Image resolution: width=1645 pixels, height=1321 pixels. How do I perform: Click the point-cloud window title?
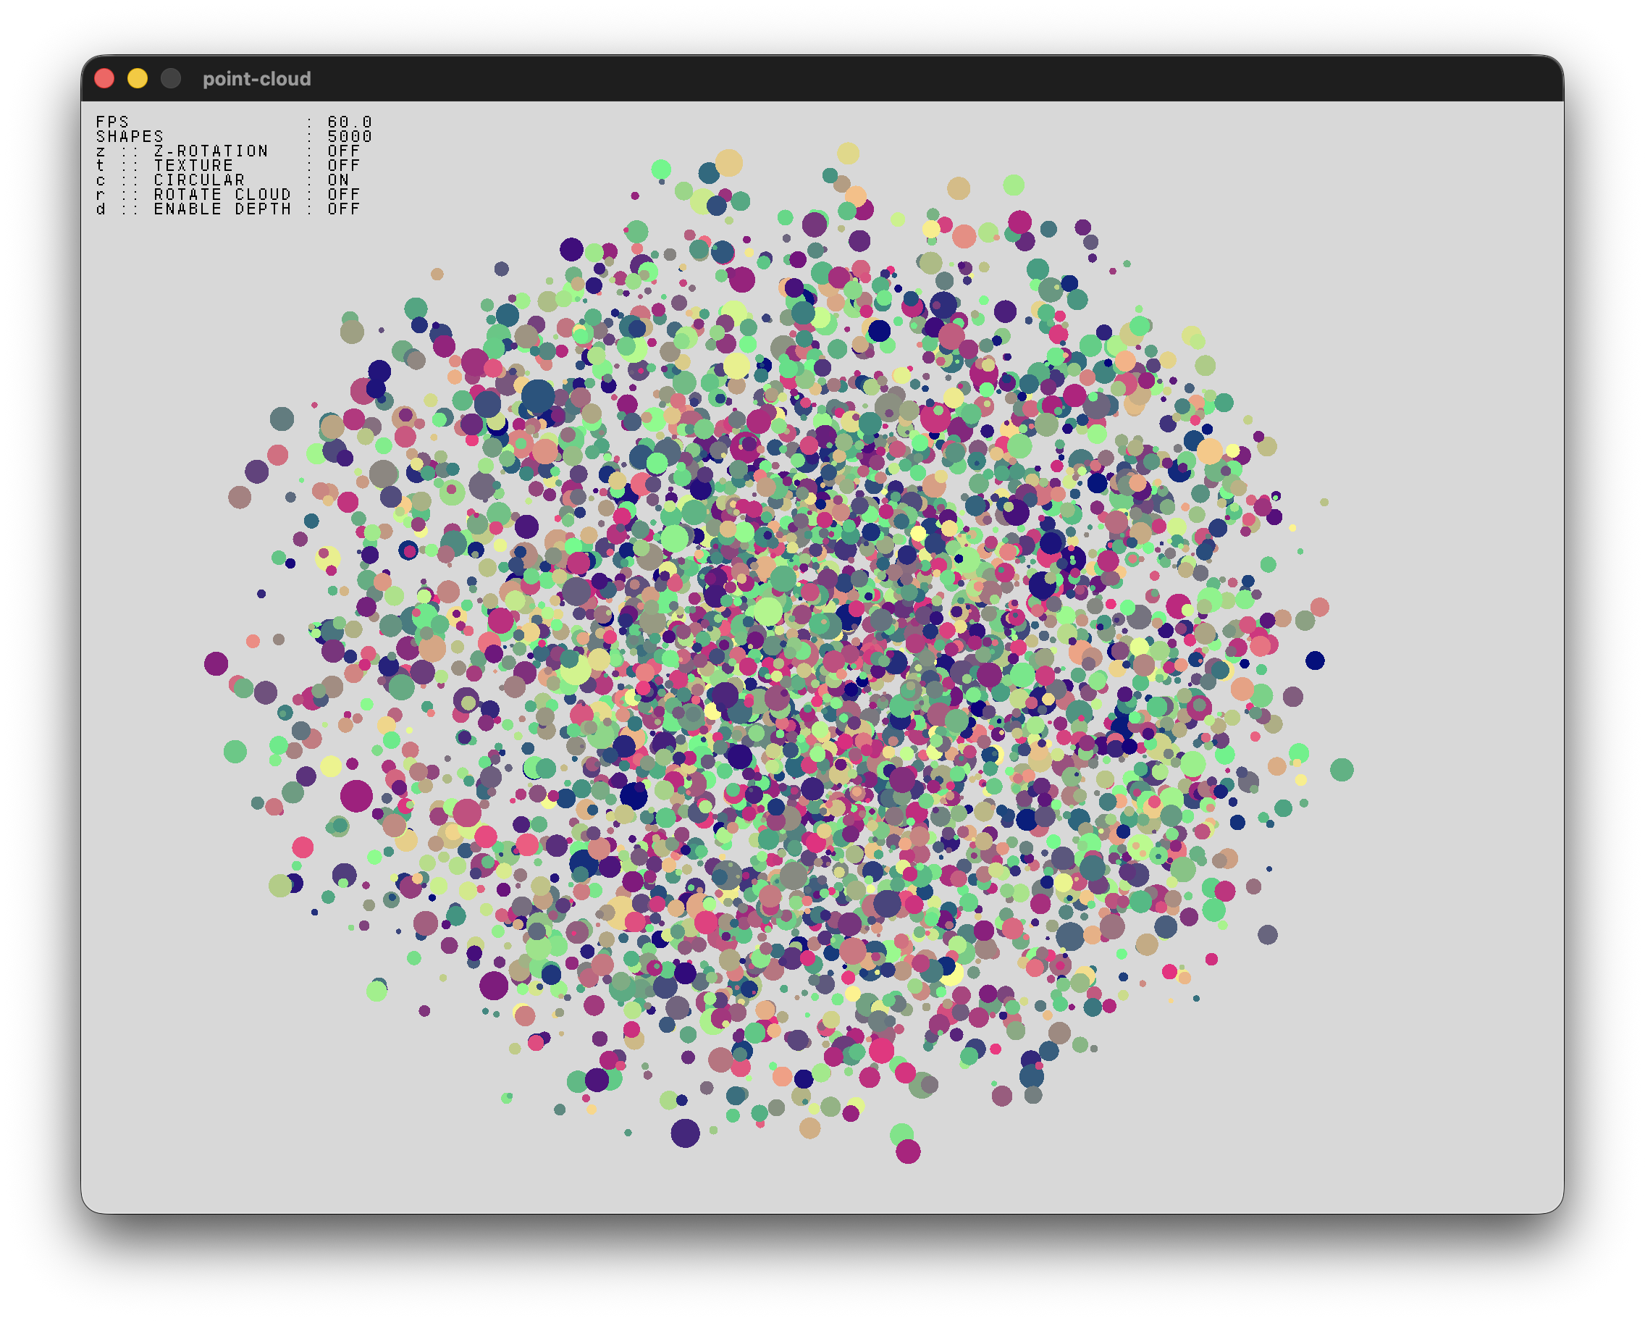(x=257, y=79)
